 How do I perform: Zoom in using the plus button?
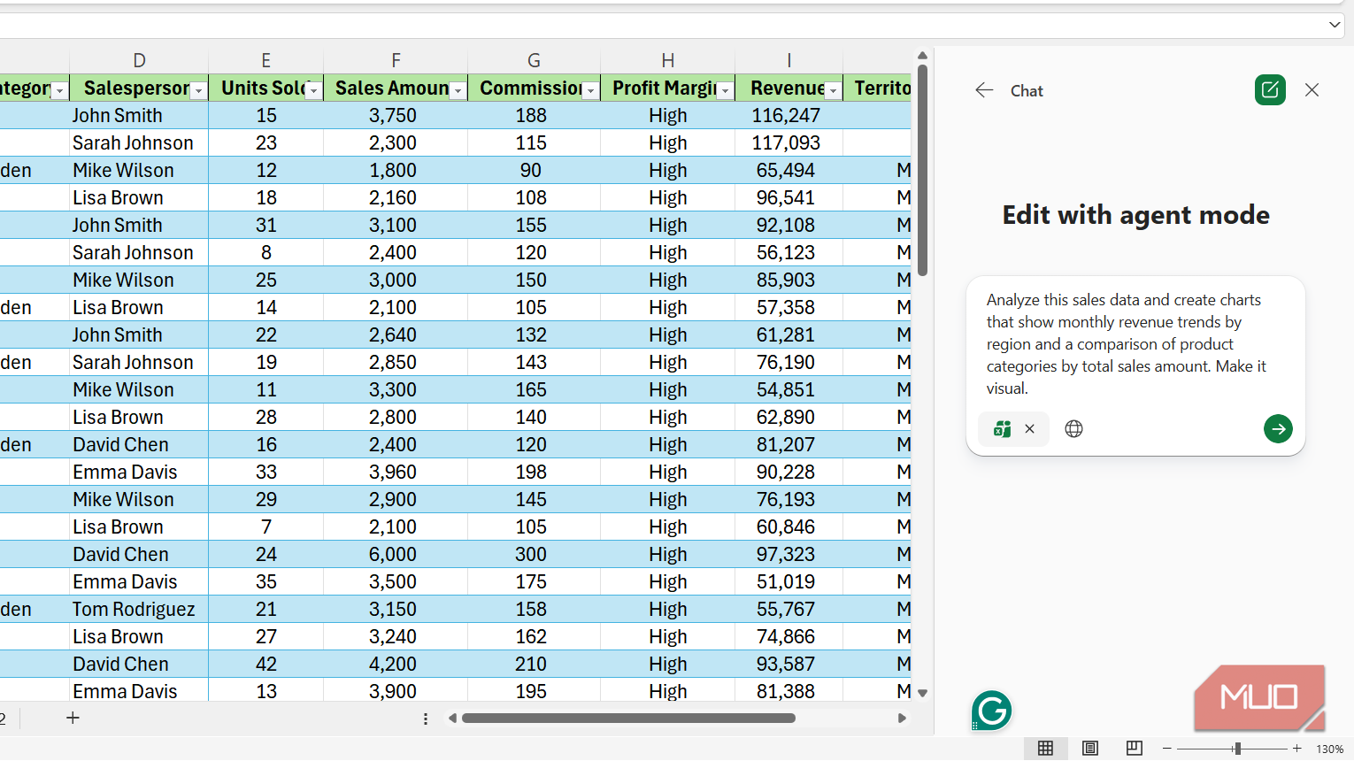click(x=1297, y=749)
